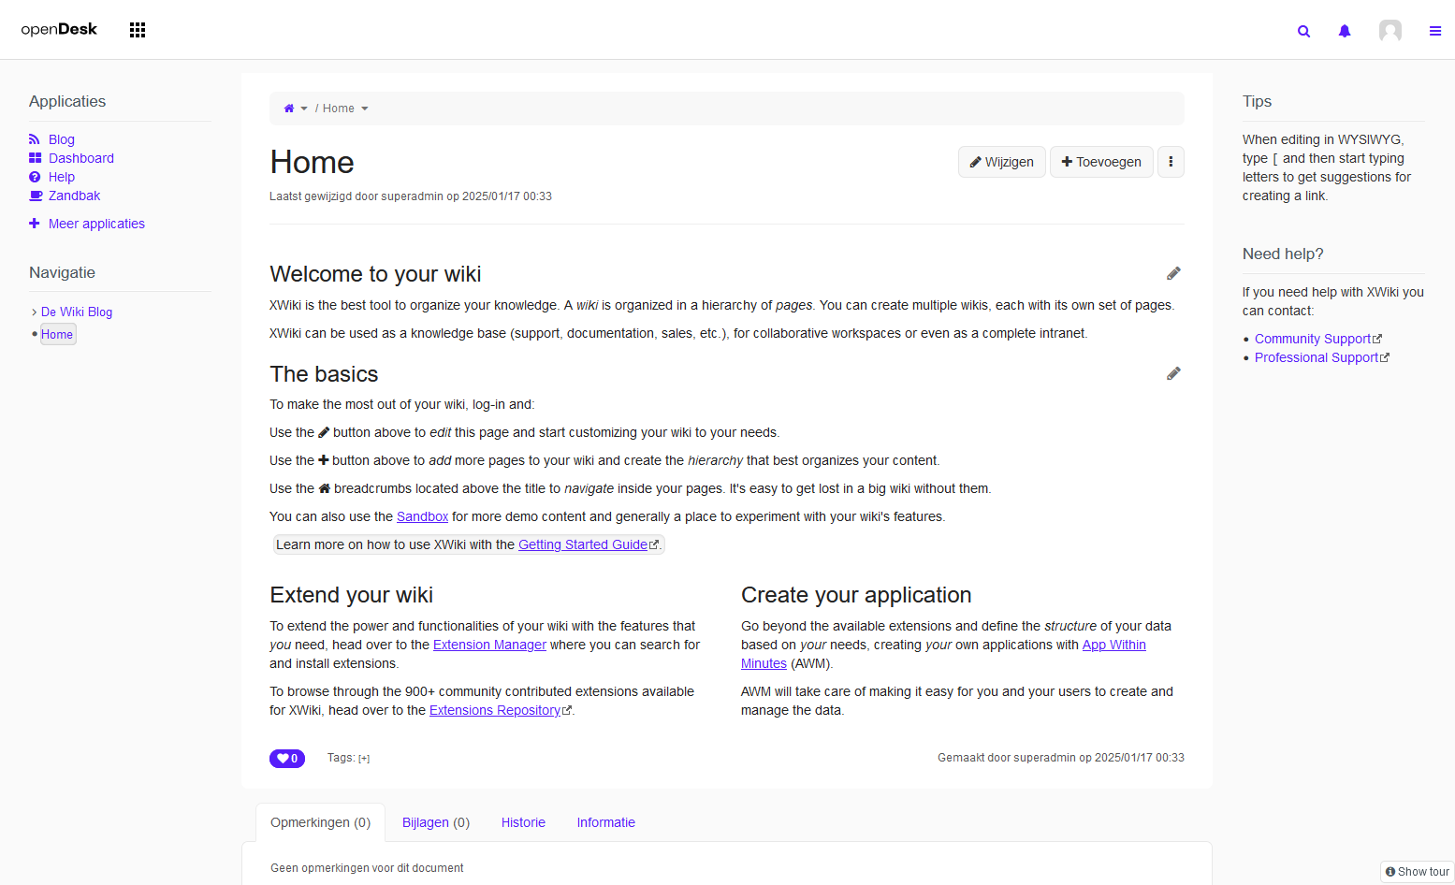This screenshot has height=885, width=1455.
Task: Expand the Home page breadcrumb dropdown
Action: pyautogui.click(x=365, y=109)
